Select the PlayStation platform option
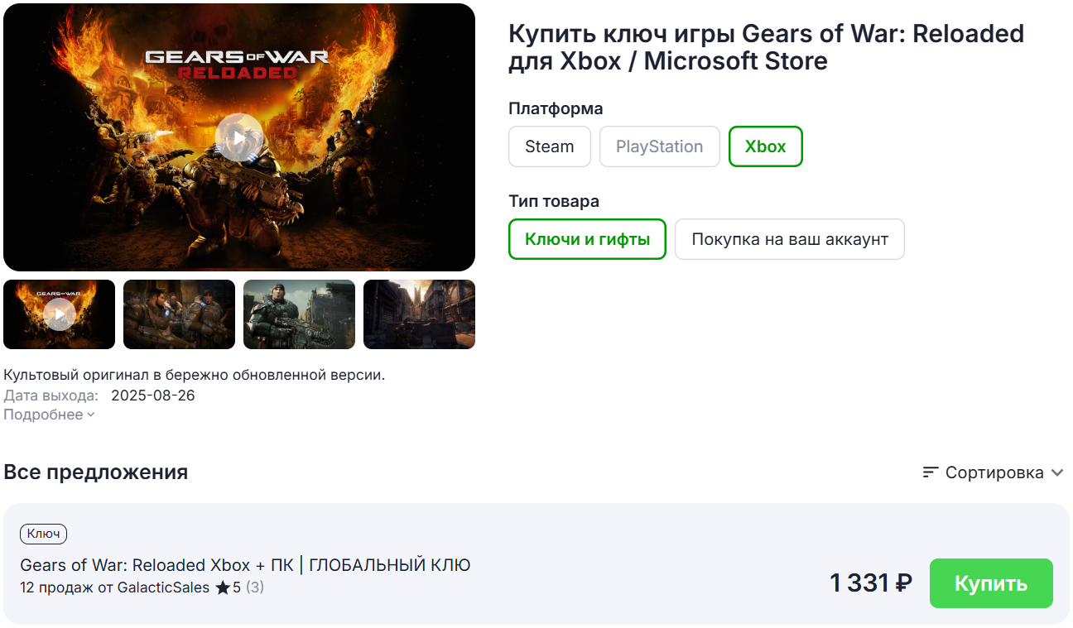 click(660, 146)
